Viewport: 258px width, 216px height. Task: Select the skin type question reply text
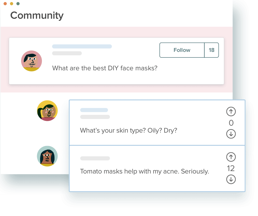(x=128, y=130)
